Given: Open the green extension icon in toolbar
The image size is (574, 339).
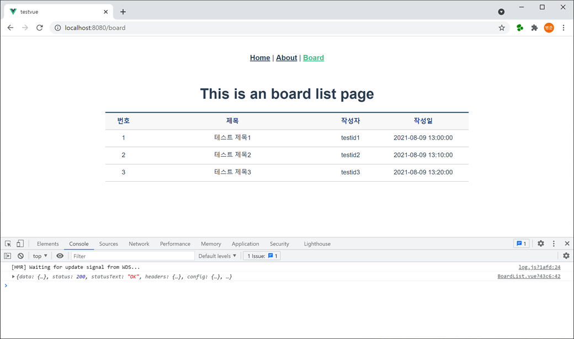Looking at the screenshot, I should point(519,28).
